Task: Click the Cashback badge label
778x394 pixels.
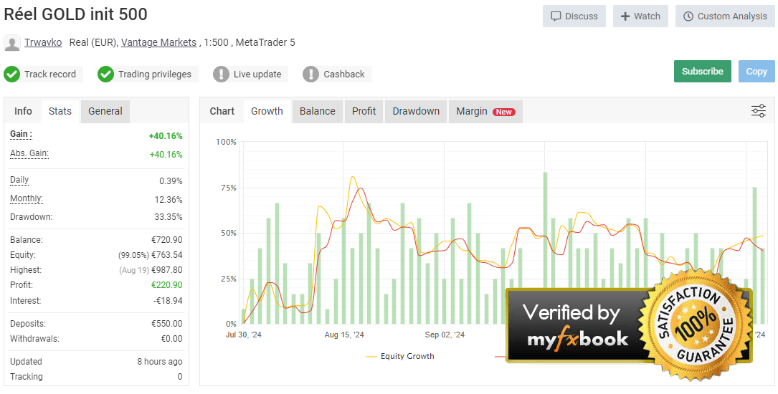Action: click(344, 75)
